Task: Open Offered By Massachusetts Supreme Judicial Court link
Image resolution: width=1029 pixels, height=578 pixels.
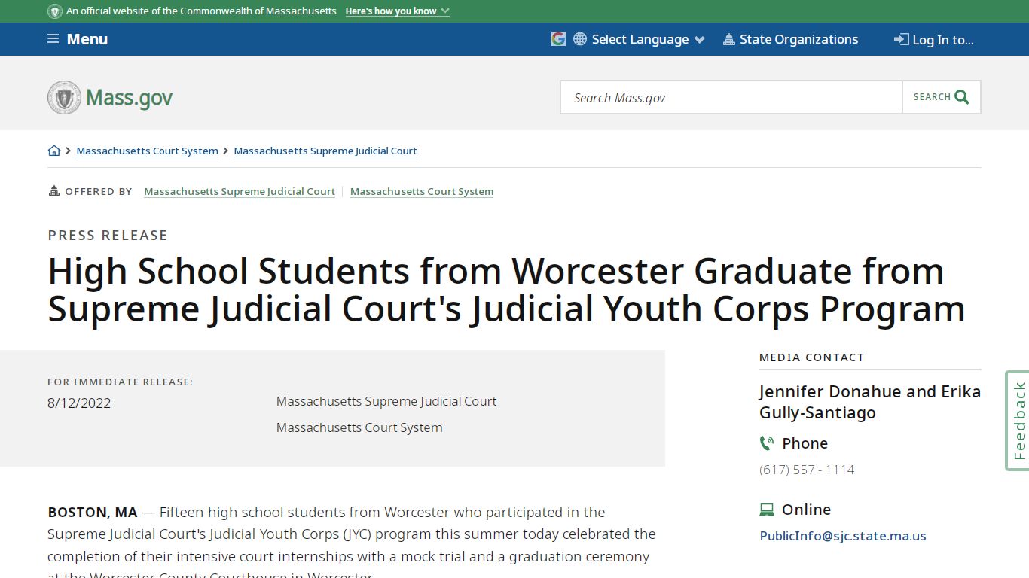Action: [240, 191]
